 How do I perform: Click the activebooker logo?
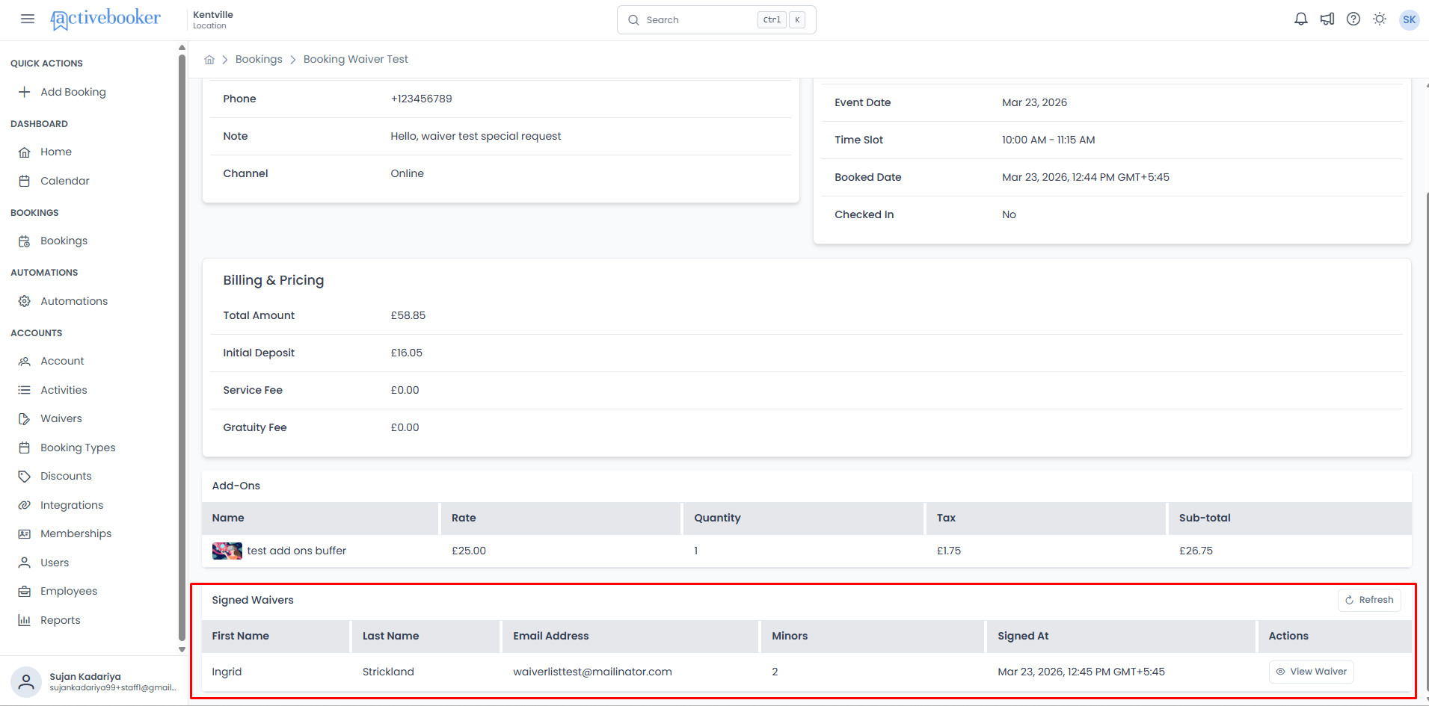pyautogui.click(x=105, y=19)
